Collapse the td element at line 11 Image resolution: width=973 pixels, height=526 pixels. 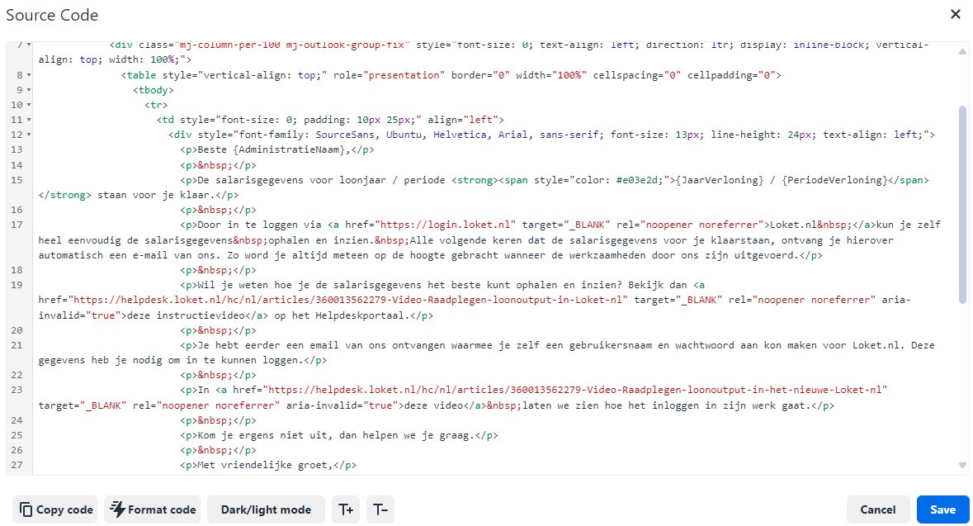[29, 120]
